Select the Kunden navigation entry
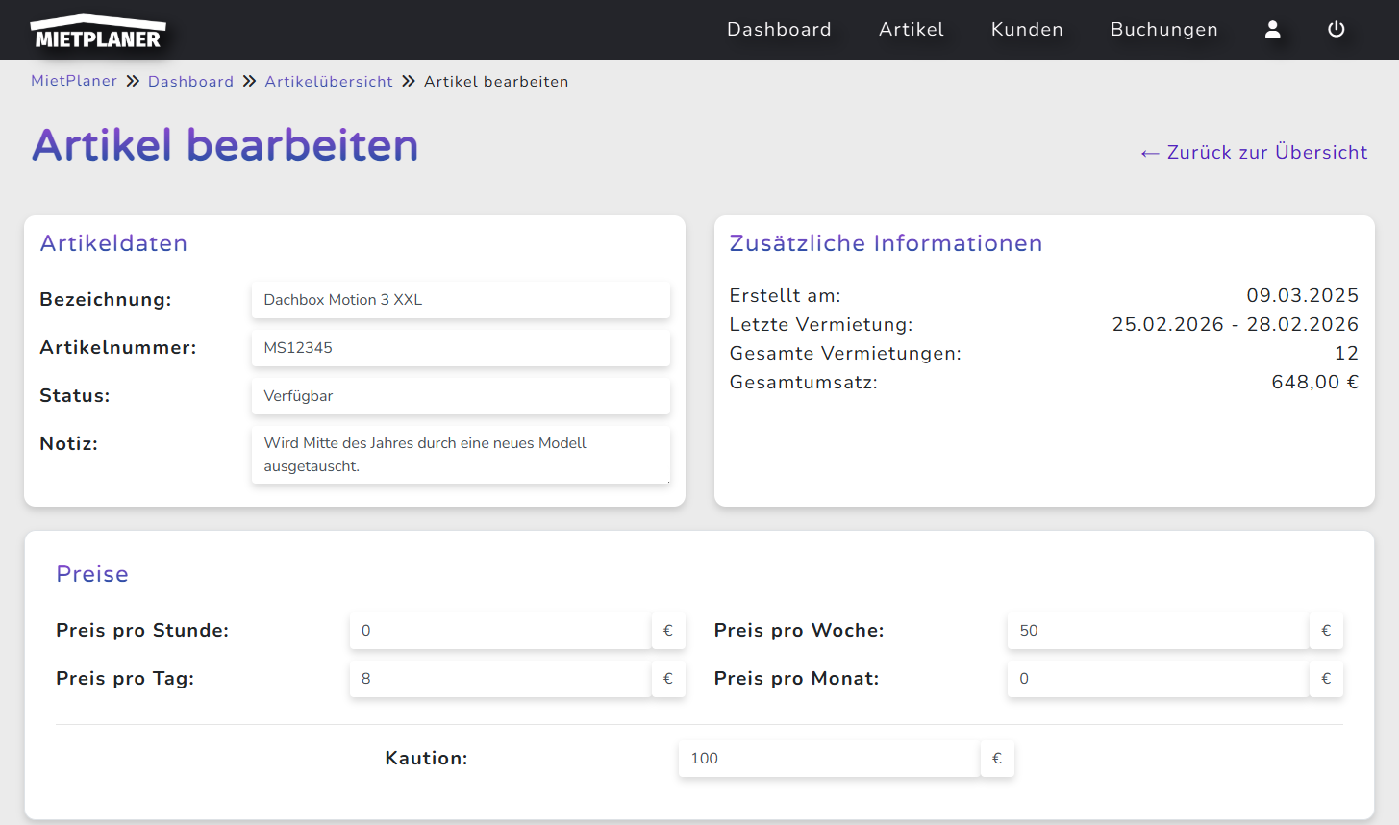The image size is (1399, 825). tap(1027, 29)
